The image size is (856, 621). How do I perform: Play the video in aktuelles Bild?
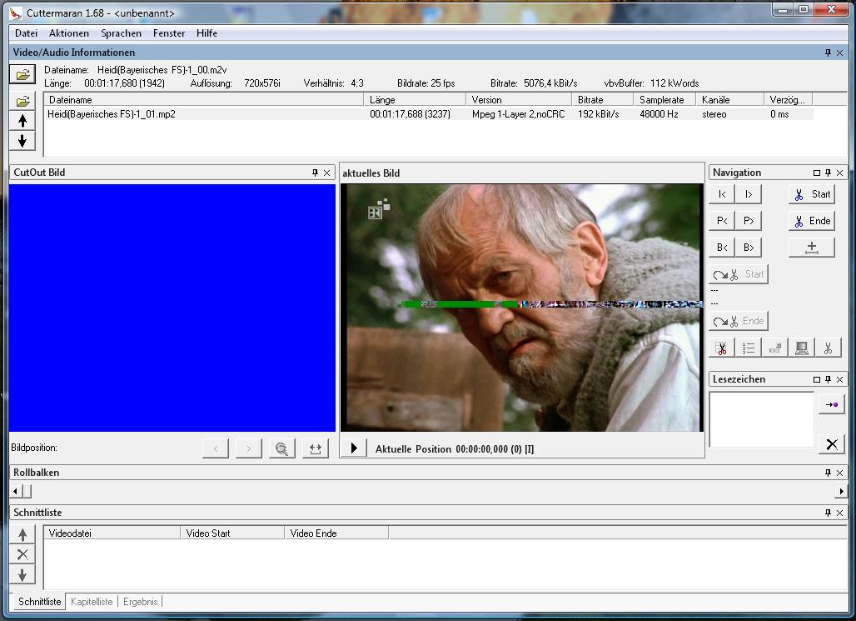(354, 448)
